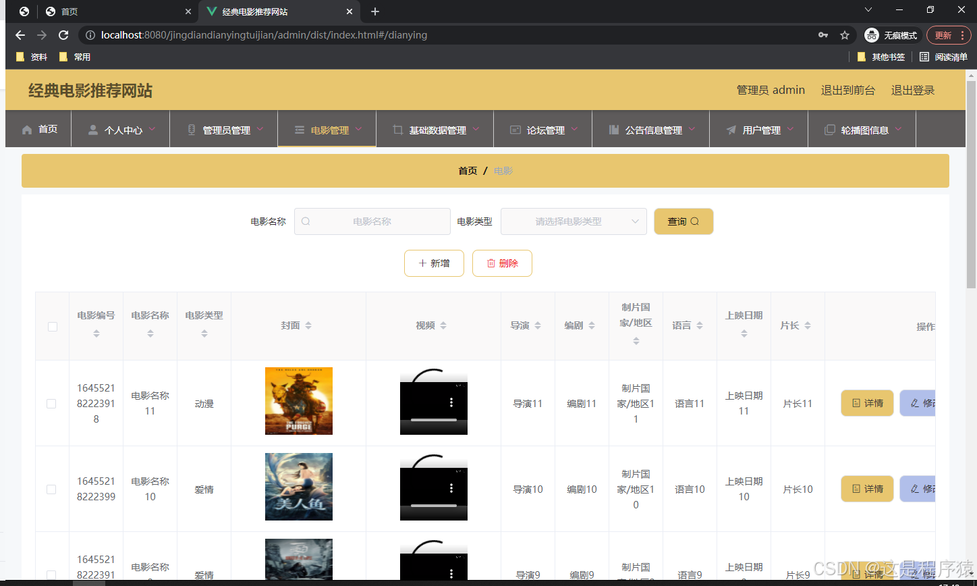This screenshot has height=586, width=977.
Task: Bookmark the page with the star icon
Action: coord(844,35)
